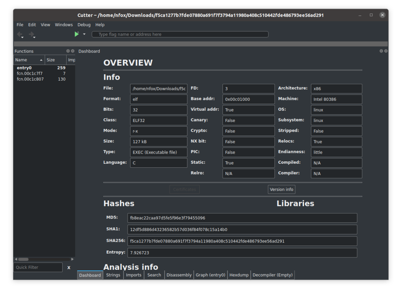Screen dimensions: 404x292
Task: Click the back navigation arrow
Action: tap(20, 34)
